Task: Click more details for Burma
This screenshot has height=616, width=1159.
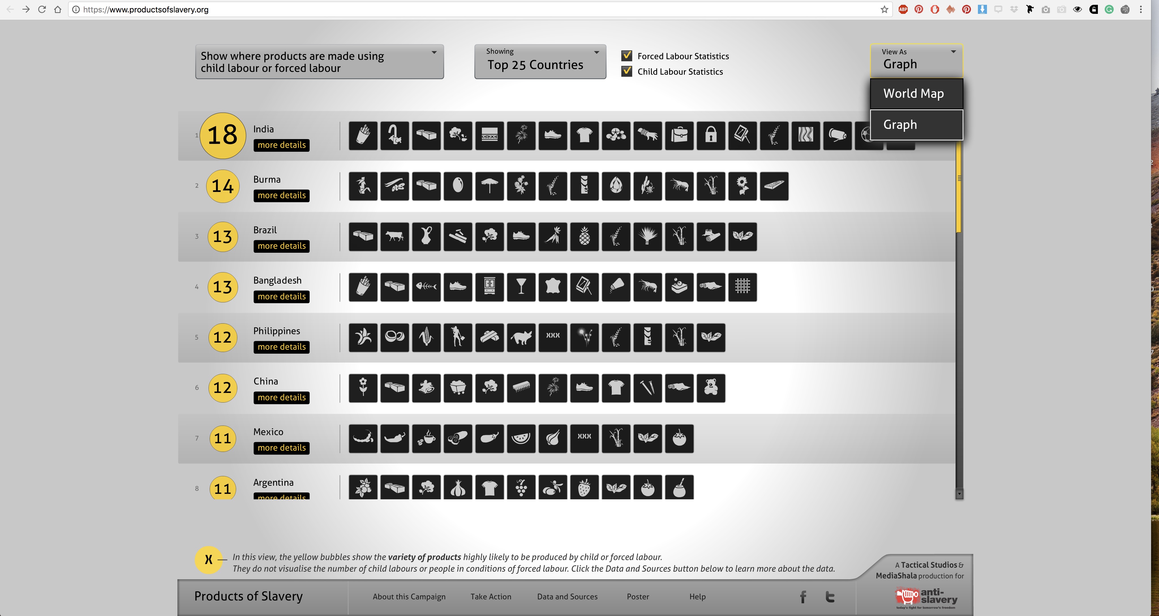Action: click(x=282, y=196)
